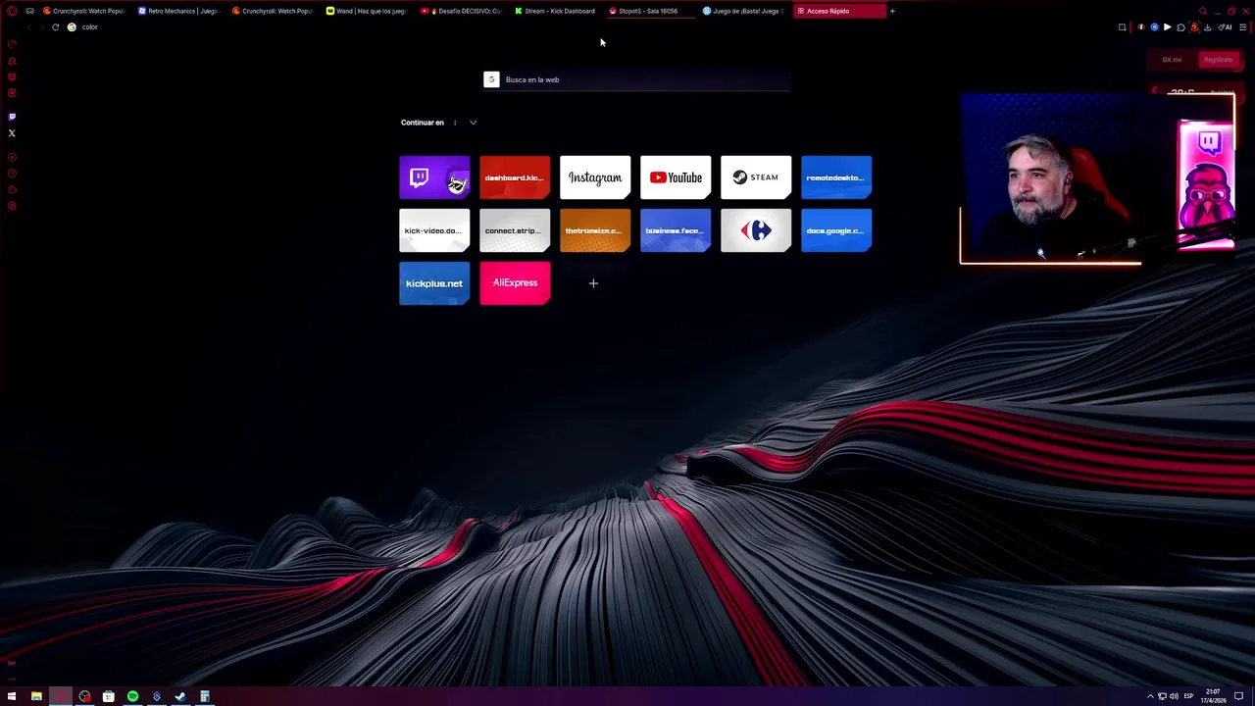Screen dimensions: 1255x706
Task: Open Continuar en three-dot options
Action: pyautogui.click(x=455, y=123)
